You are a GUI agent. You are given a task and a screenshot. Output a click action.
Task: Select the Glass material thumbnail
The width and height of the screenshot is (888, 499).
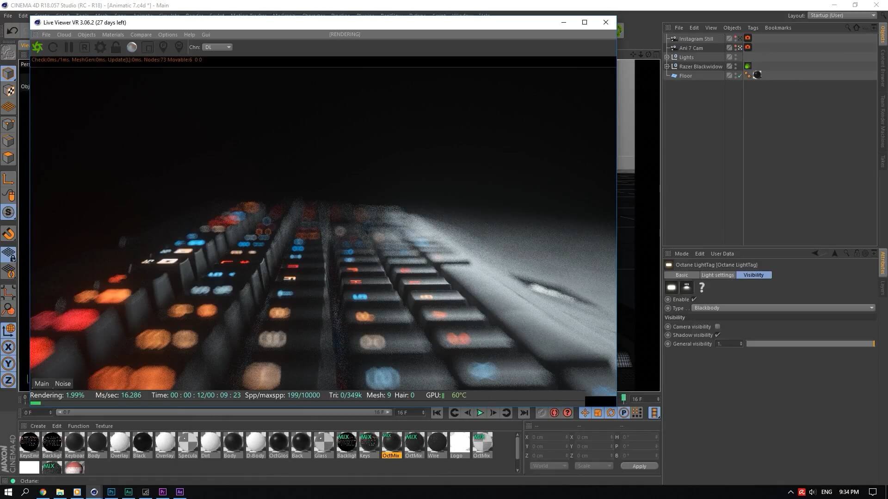323,443
